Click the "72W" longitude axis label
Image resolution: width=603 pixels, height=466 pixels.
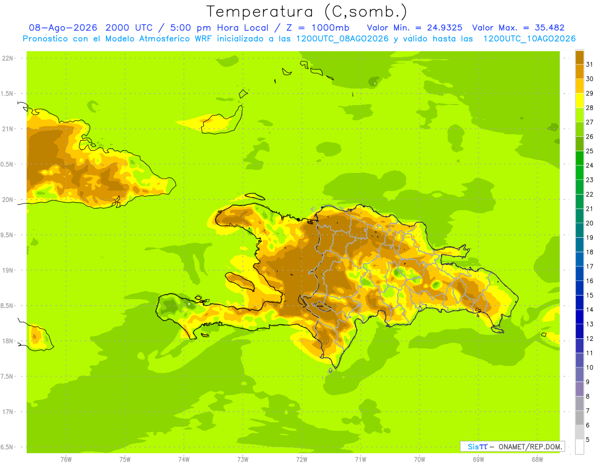click(x=301, y=459)
